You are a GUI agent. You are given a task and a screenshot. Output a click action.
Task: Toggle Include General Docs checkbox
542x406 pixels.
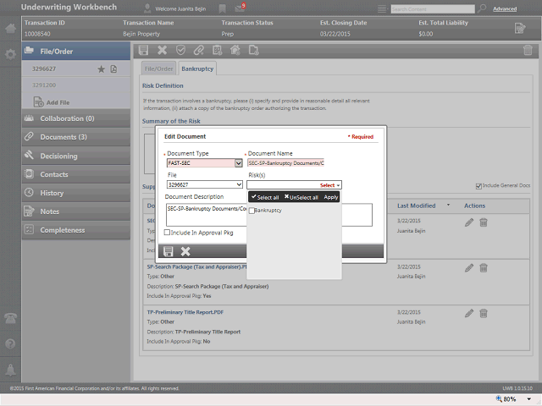[x=478, y=186]
